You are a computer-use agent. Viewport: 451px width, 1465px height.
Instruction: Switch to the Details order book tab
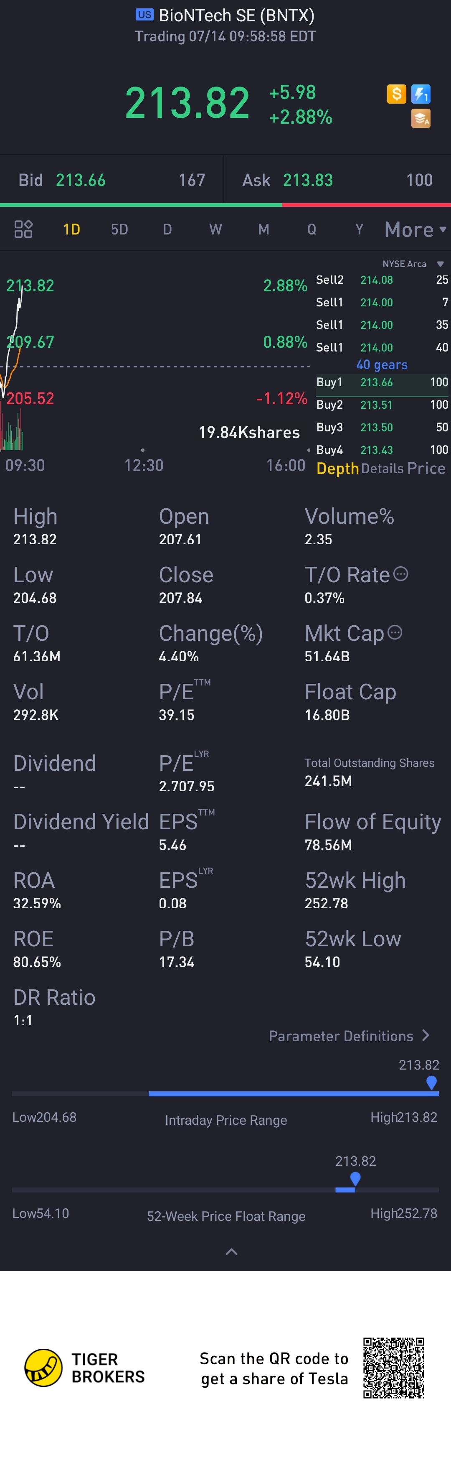382,469
